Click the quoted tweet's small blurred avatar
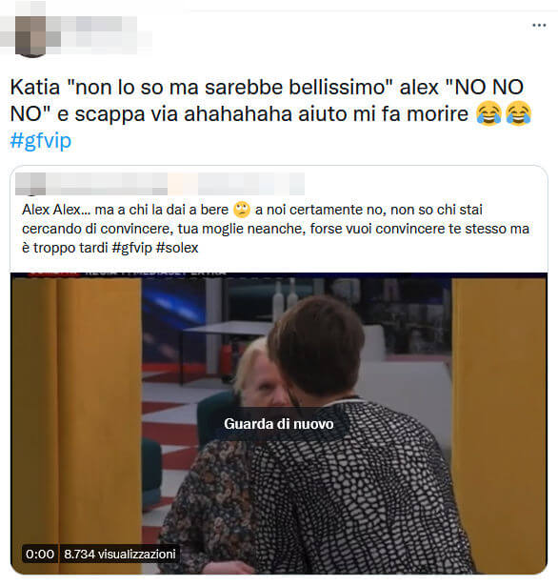 tap(30, 184)
